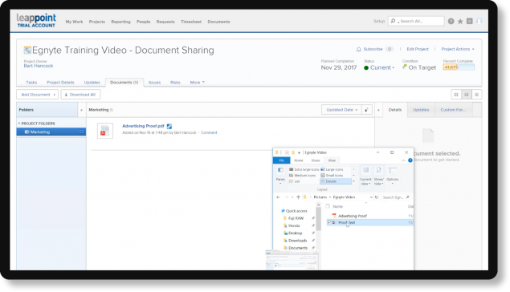Open the user profile avatar icon

click(479, 21)
